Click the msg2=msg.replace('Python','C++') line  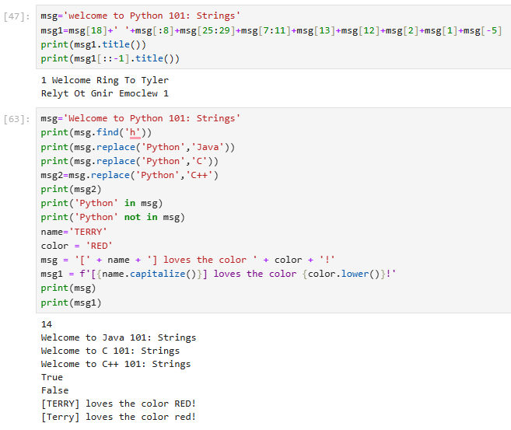tap(129, 175)
